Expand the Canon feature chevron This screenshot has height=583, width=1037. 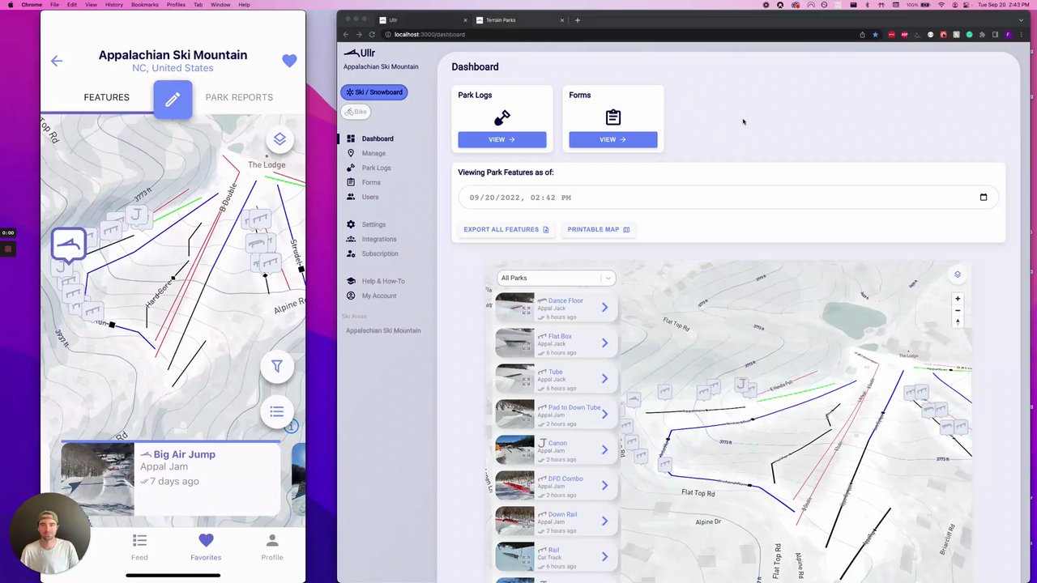click(x=604, y=450)
